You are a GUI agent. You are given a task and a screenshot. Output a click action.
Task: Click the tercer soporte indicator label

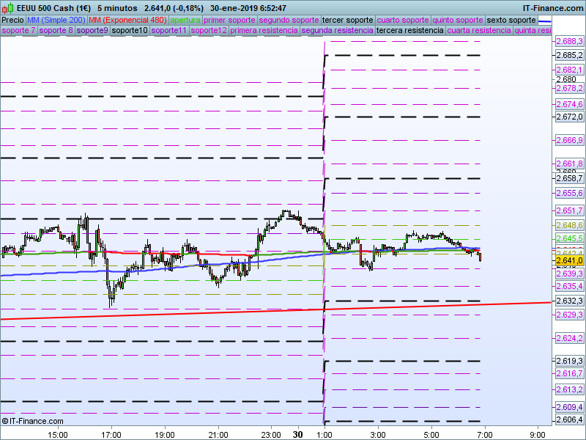(348, 20)
